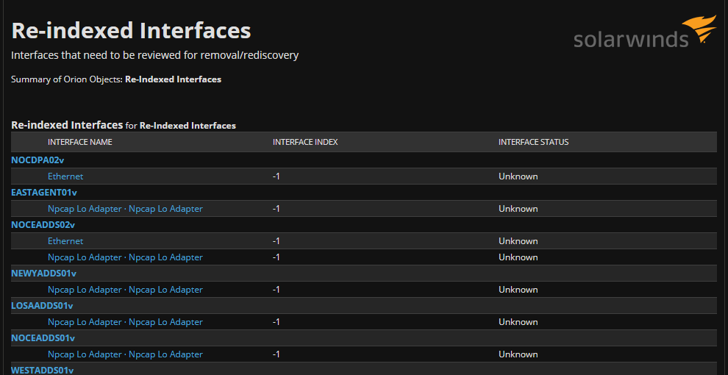Open the NEWYADDS01v node link
This screenshot has height=375, width=728.
point(44,273)
